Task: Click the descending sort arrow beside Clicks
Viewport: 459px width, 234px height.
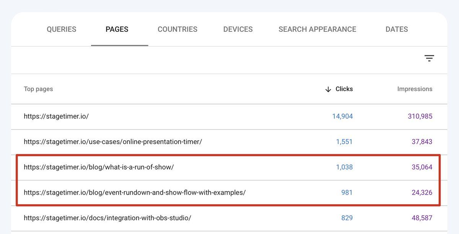Action: [328, 89]
